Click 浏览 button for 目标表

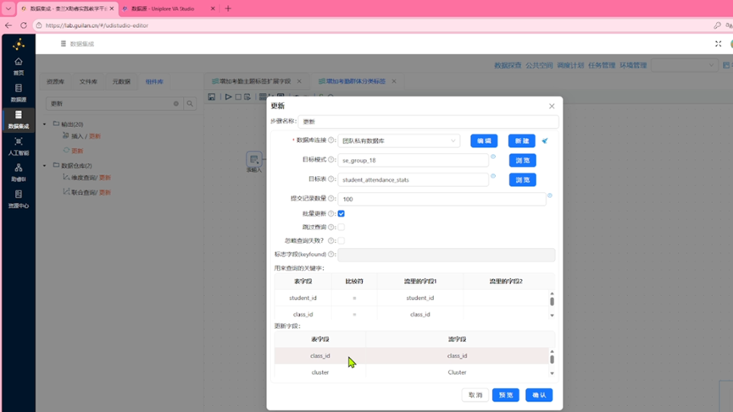pos(523,179)
